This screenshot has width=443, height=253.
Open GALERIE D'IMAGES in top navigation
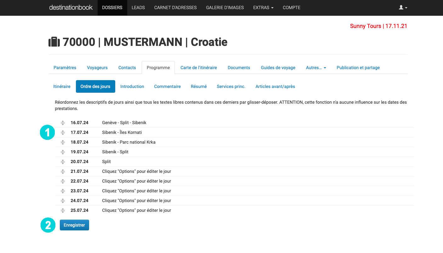(x=225, y=8)
